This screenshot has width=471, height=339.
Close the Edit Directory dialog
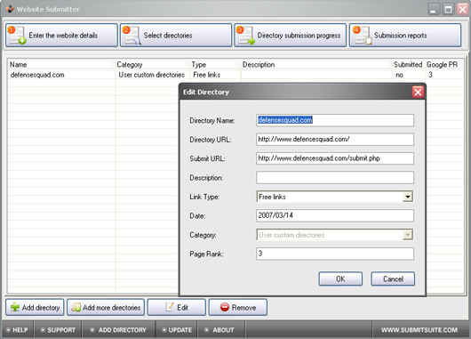(418, 92)
